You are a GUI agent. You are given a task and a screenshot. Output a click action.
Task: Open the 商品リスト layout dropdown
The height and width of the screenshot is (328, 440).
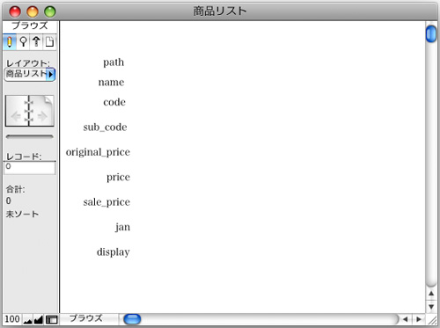30,74
